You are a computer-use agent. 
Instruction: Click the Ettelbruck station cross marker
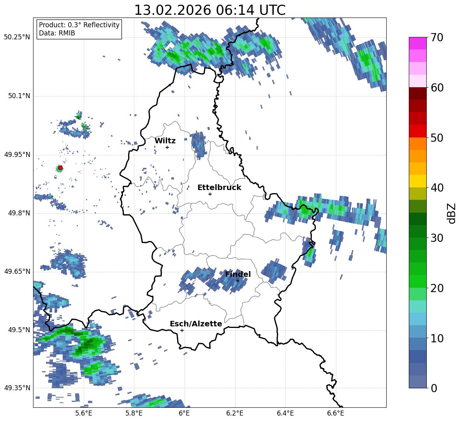210,194
